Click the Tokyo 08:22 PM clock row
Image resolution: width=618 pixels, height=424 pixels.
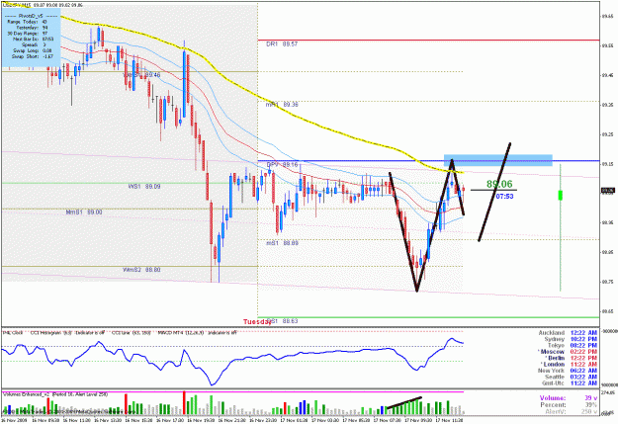click(573, 346)
